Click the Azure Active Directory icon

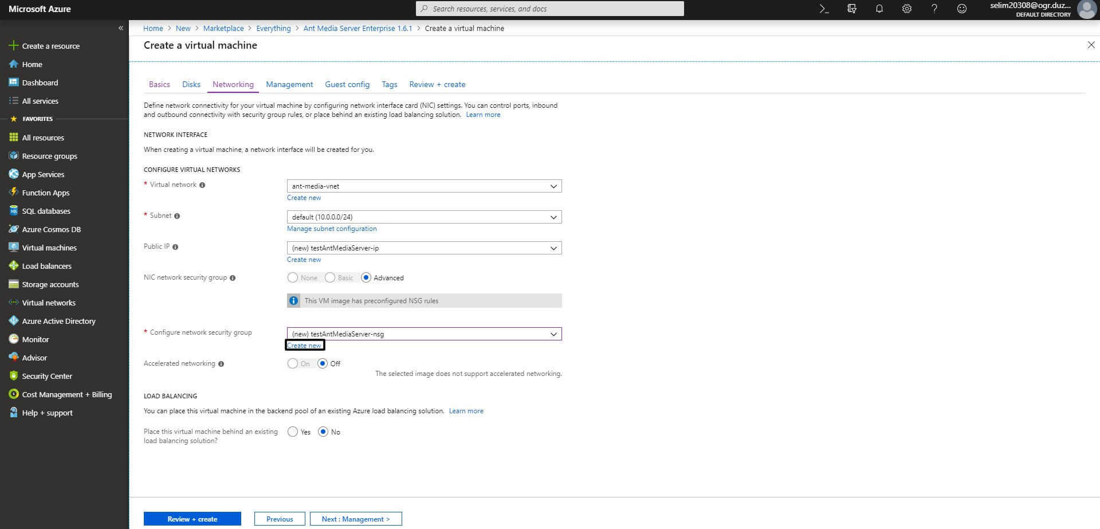pos(14,321)
